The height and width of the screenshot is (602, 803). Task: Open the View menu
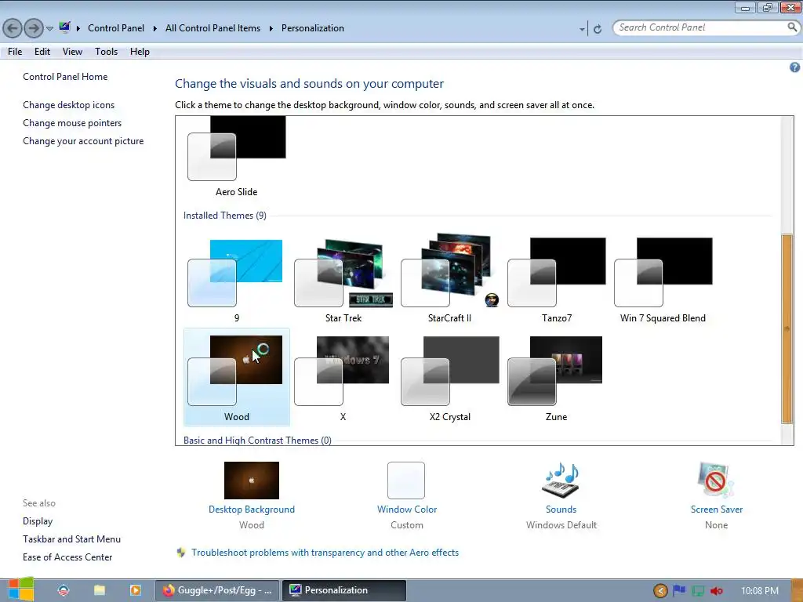tap(72, 52)
